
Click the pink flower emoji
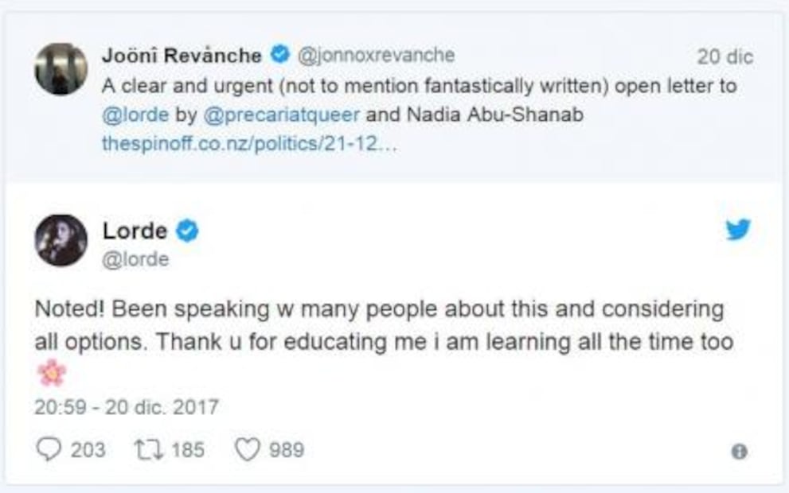point(52,372)
